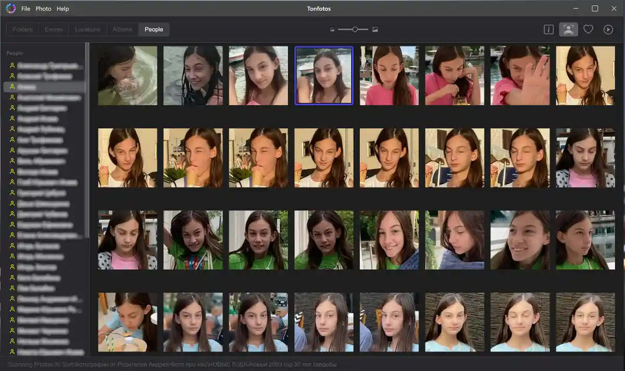Image resolution: width=625 pixels, height=371 pixels.
Task: Click the thumbnail size slider handle
Action: (x=355, y=30)
